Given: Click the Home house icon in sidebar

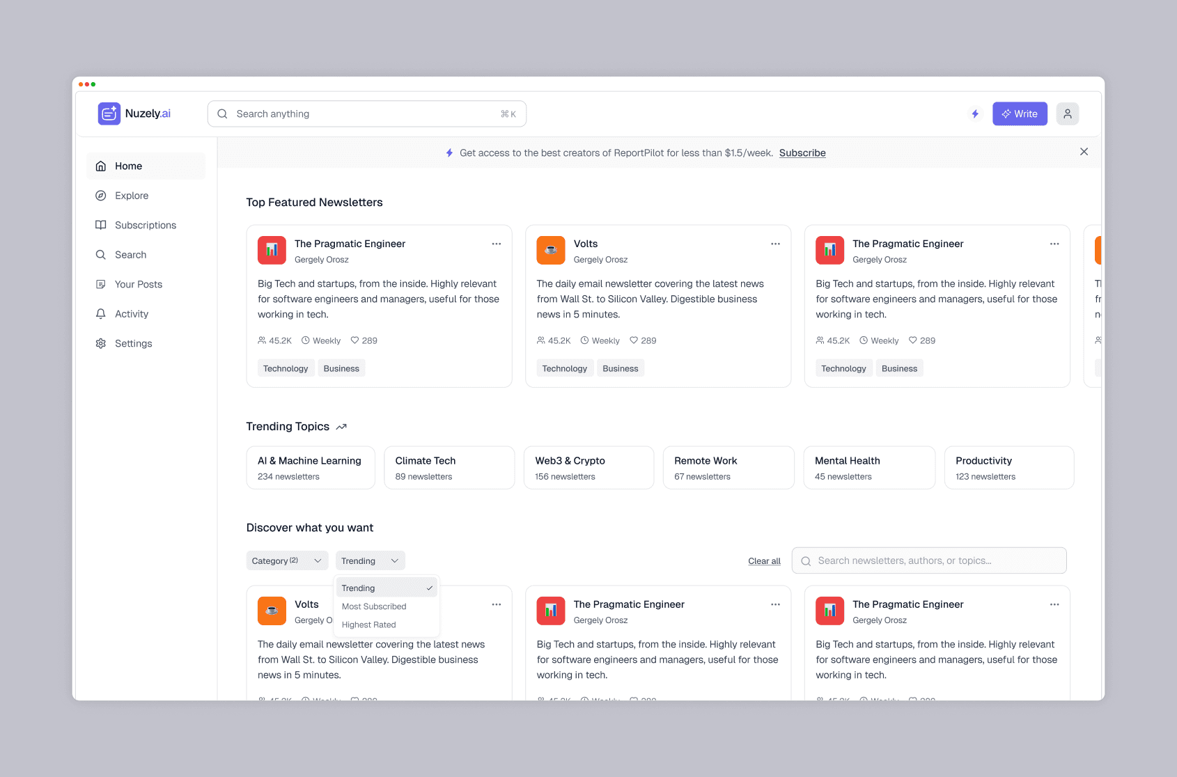Looking at the screenshot, I should (101, 166).
